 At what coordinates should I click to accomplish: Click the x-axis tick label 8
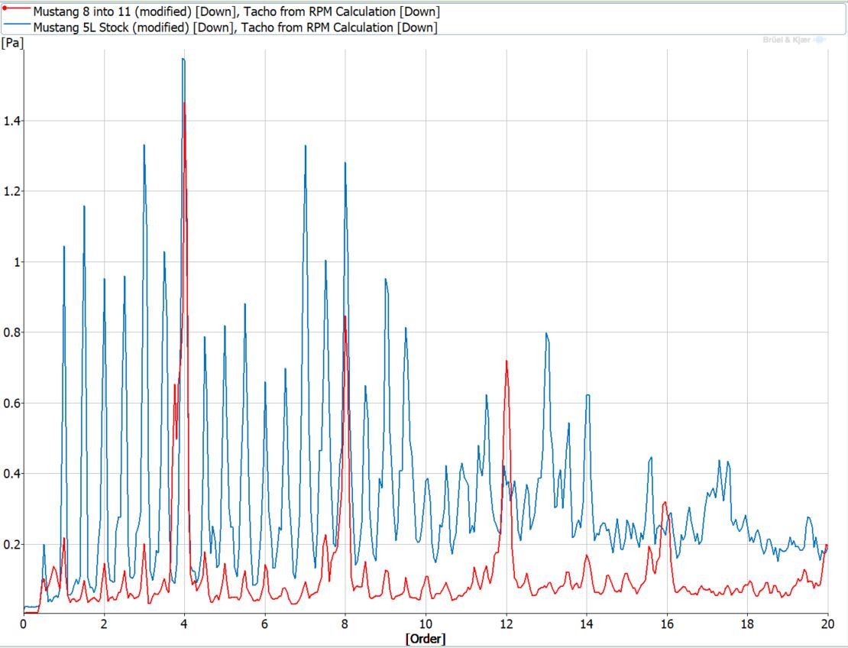click(345, 624)
